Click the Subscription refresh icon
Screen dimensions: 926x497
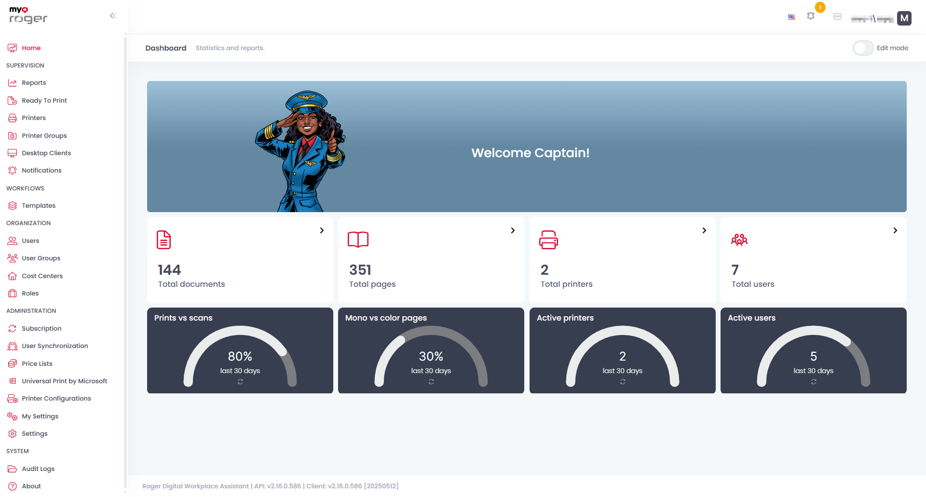(x=13, y=328)
